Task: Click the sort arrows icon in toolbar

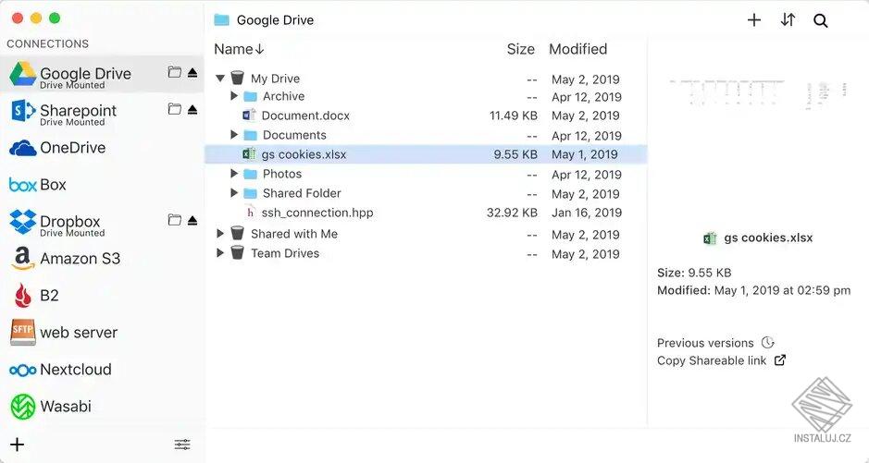Action: pos(788,19)
